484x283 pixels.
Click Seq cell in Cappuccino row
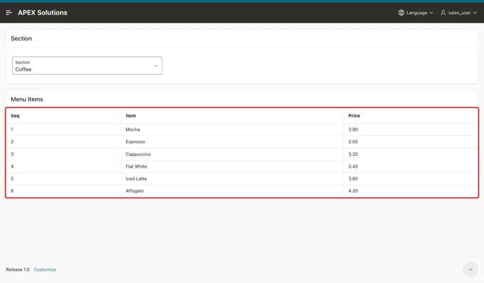[x=64, y=154]
